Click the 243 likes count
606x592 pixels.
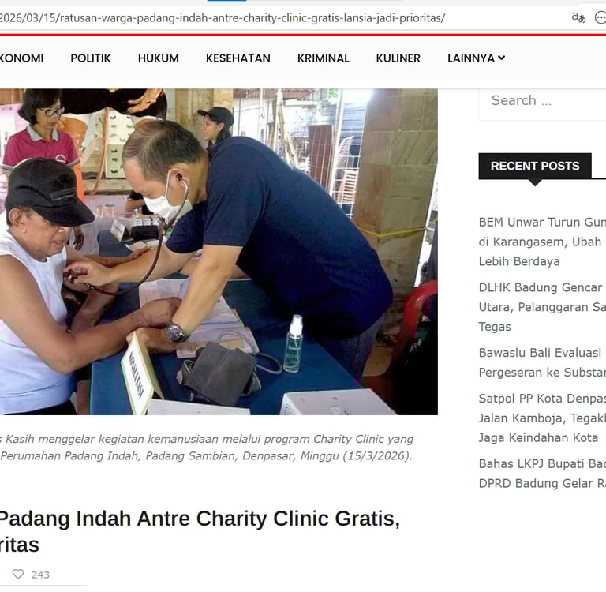click(40, 575)
